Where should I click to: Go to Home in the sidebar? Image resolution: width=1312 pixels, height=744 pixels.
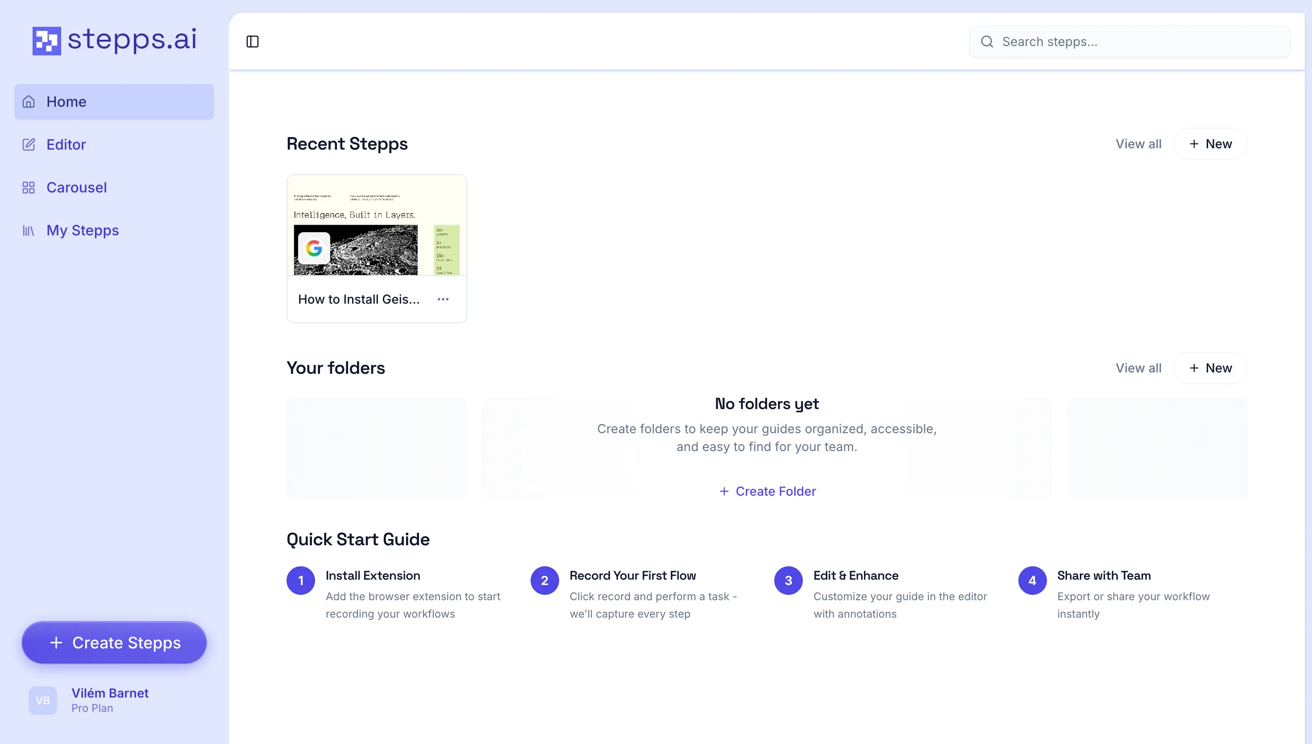point(114,102)
